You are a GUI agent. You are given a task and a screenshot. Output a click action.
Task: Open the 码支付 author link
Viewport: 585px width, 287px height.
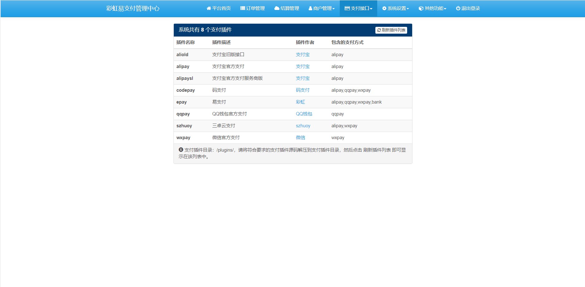[x=303, y=90]
